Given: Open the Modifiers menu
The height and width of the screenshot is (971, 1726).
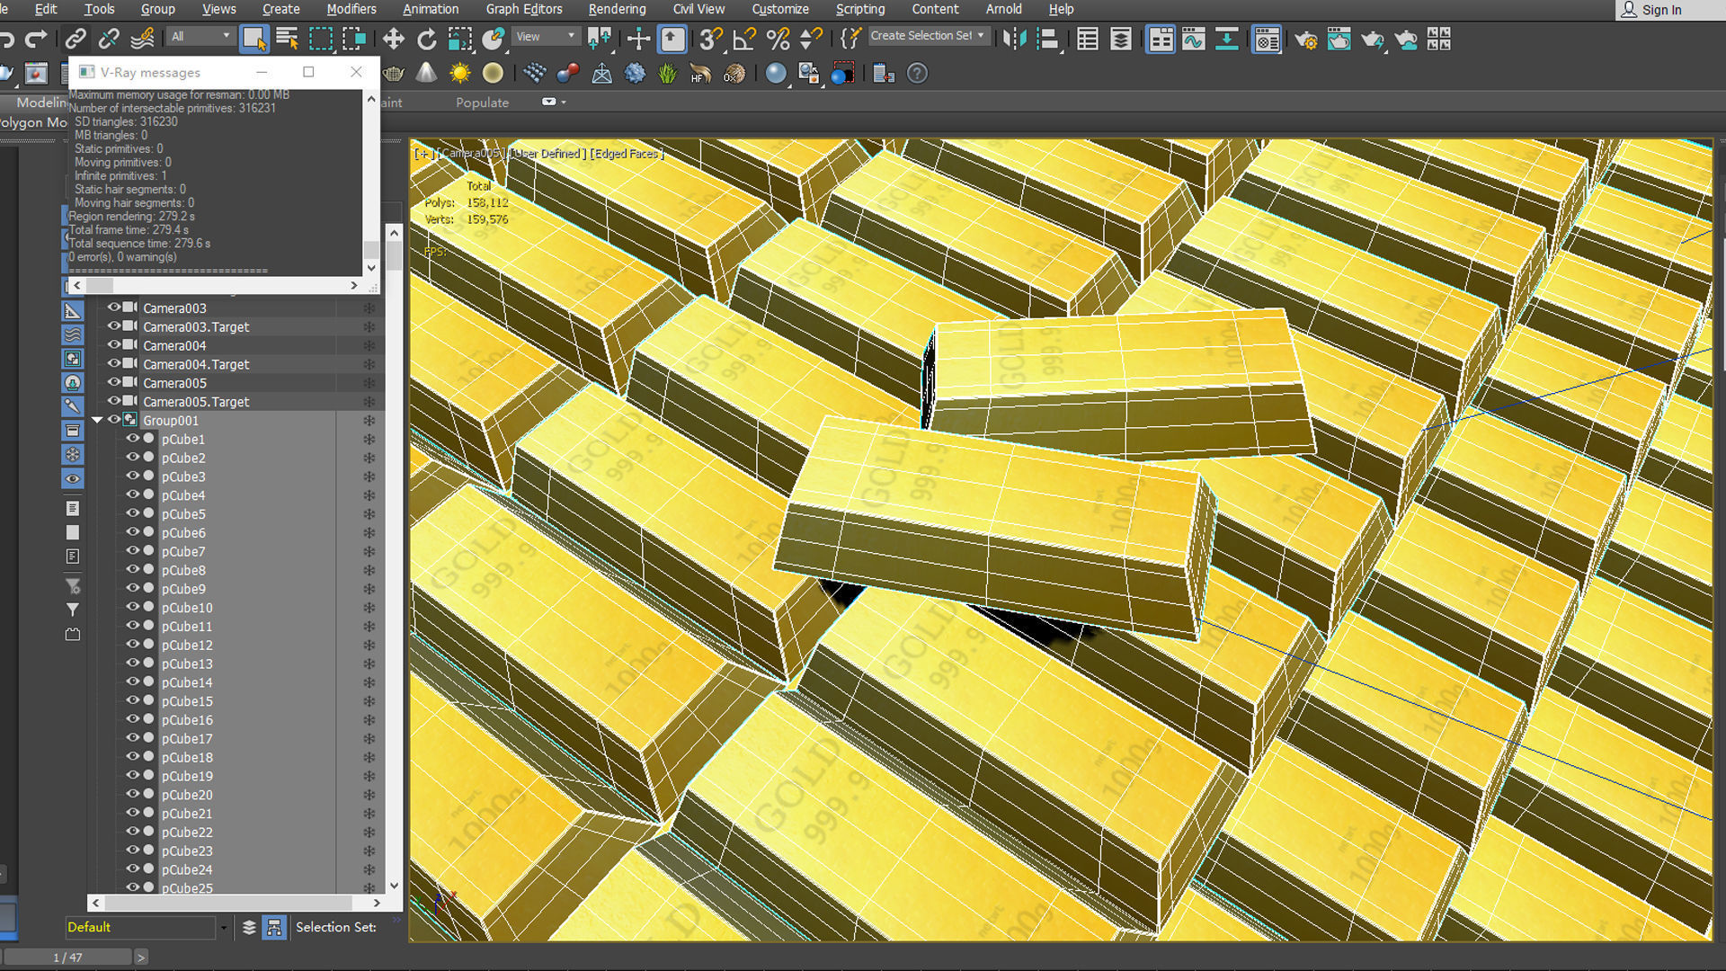Looking at the screenshot, I should [x=351, y=9].
